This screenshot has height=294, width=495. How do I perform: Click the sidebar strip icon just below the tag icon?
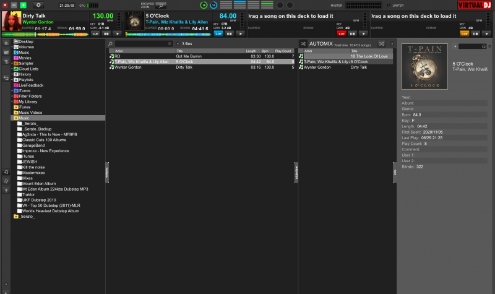[6, 191]
